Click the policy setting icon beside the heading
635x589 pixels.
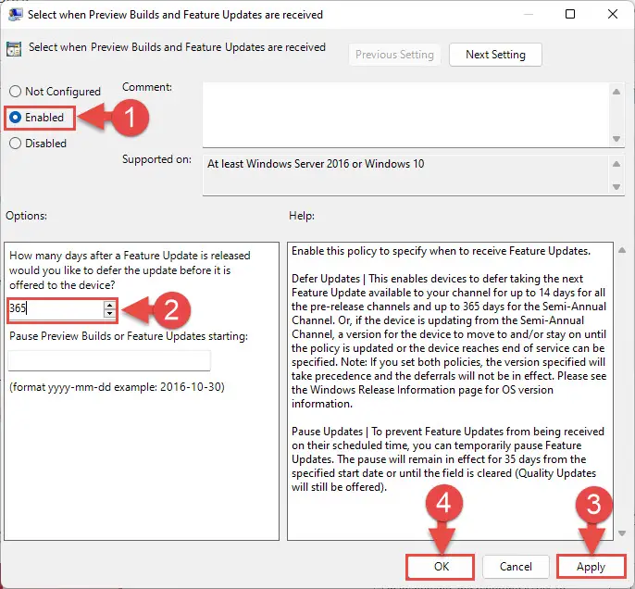coord(14,49)
